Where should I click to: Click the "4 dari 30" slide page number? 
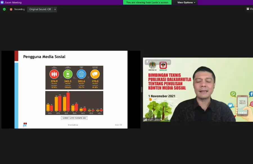(x=118, y=125)
